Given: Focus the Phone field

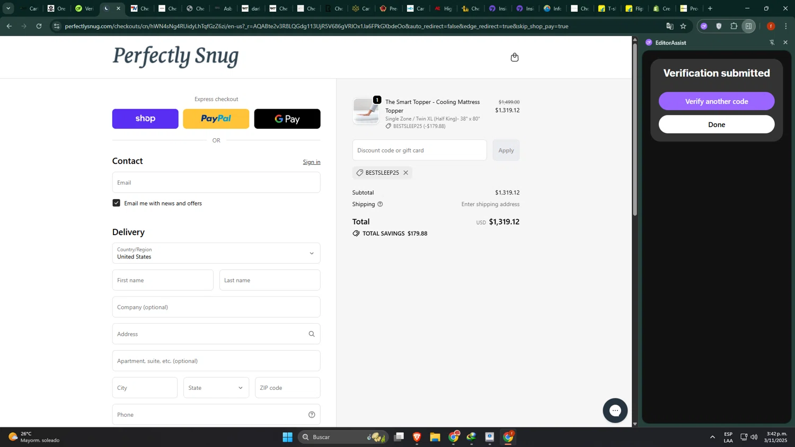Looking at the screenshot, I should (x=216, y=415).
